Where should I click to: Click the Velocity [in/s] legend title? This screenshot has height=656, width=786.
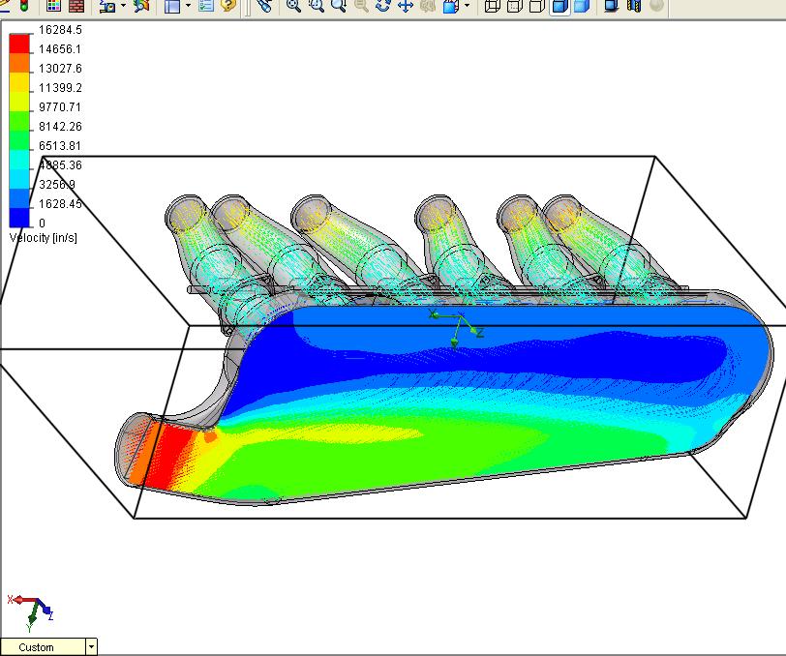coord(43,237)
